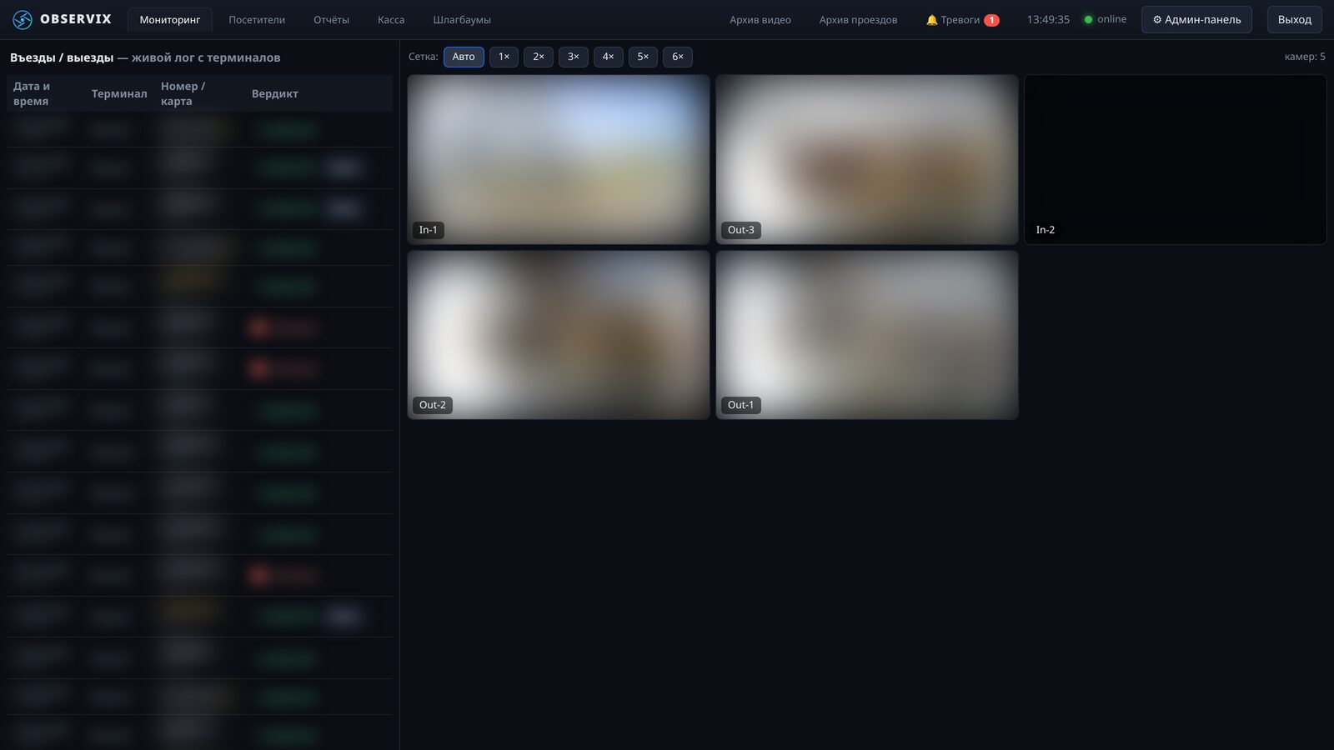
Task: Open Админ-панель with gear icon
Action: tap(1196, 19)
